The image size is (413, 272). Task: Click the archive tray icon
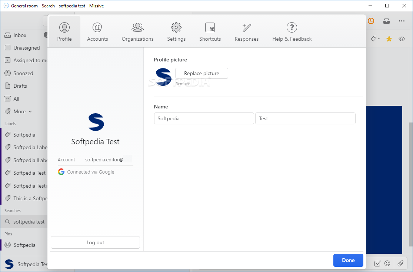point(386,21)
